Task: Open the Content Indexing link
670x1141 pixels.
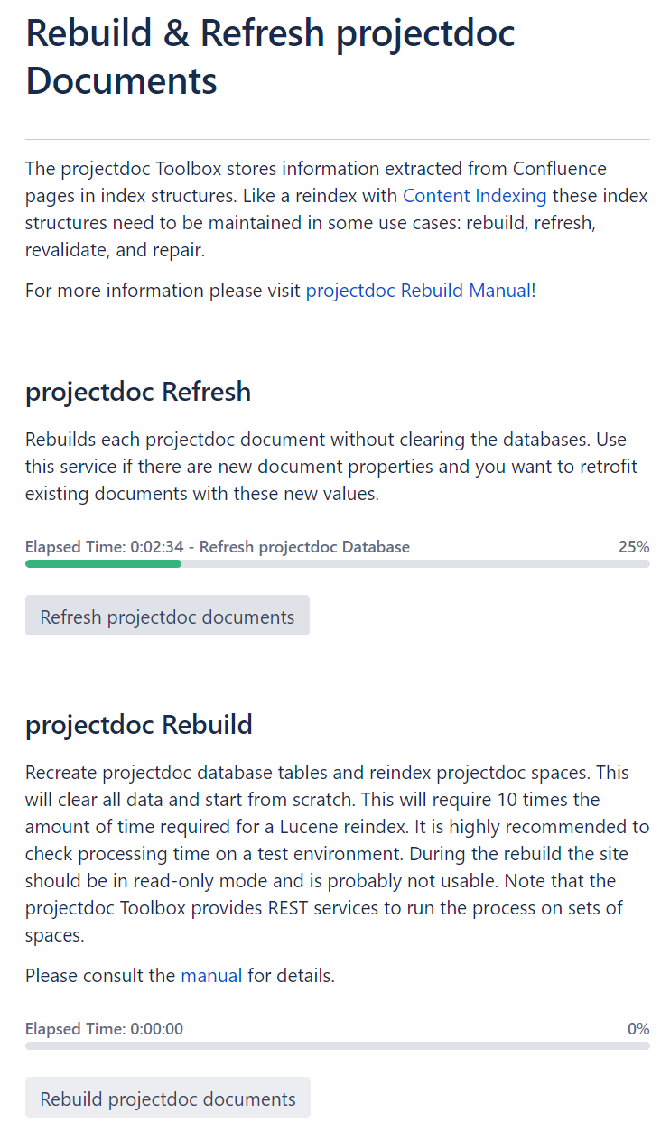Action: pos(474,196)
